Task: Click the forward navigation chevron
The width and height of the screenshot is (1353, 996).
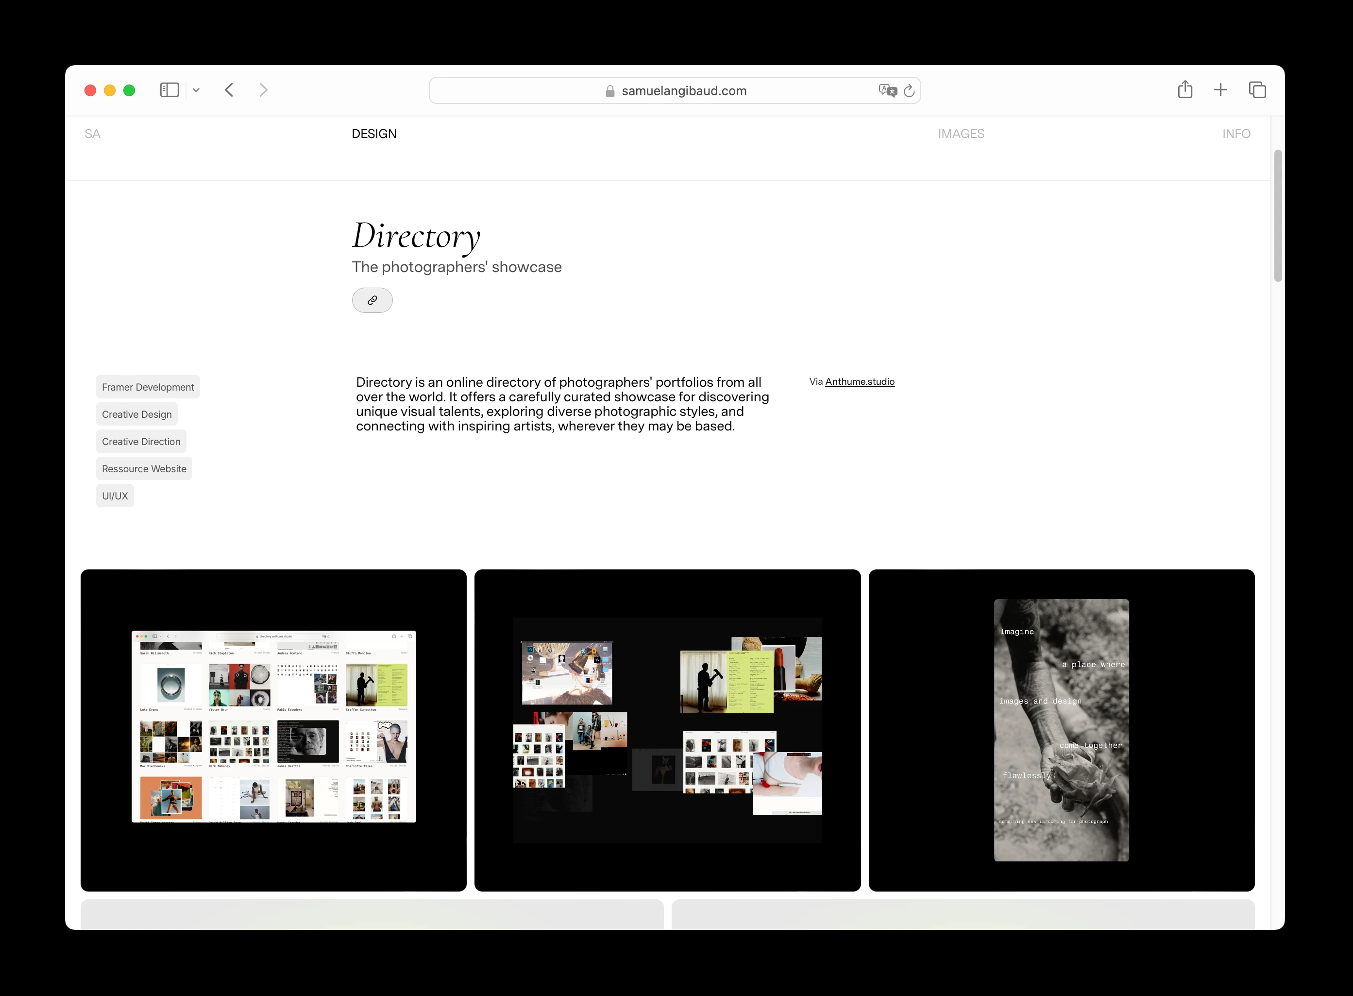Action: coord(263,89)
